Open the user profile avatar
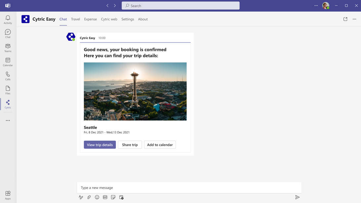Viewport: 361px width, 203px height. click(326, 6)
